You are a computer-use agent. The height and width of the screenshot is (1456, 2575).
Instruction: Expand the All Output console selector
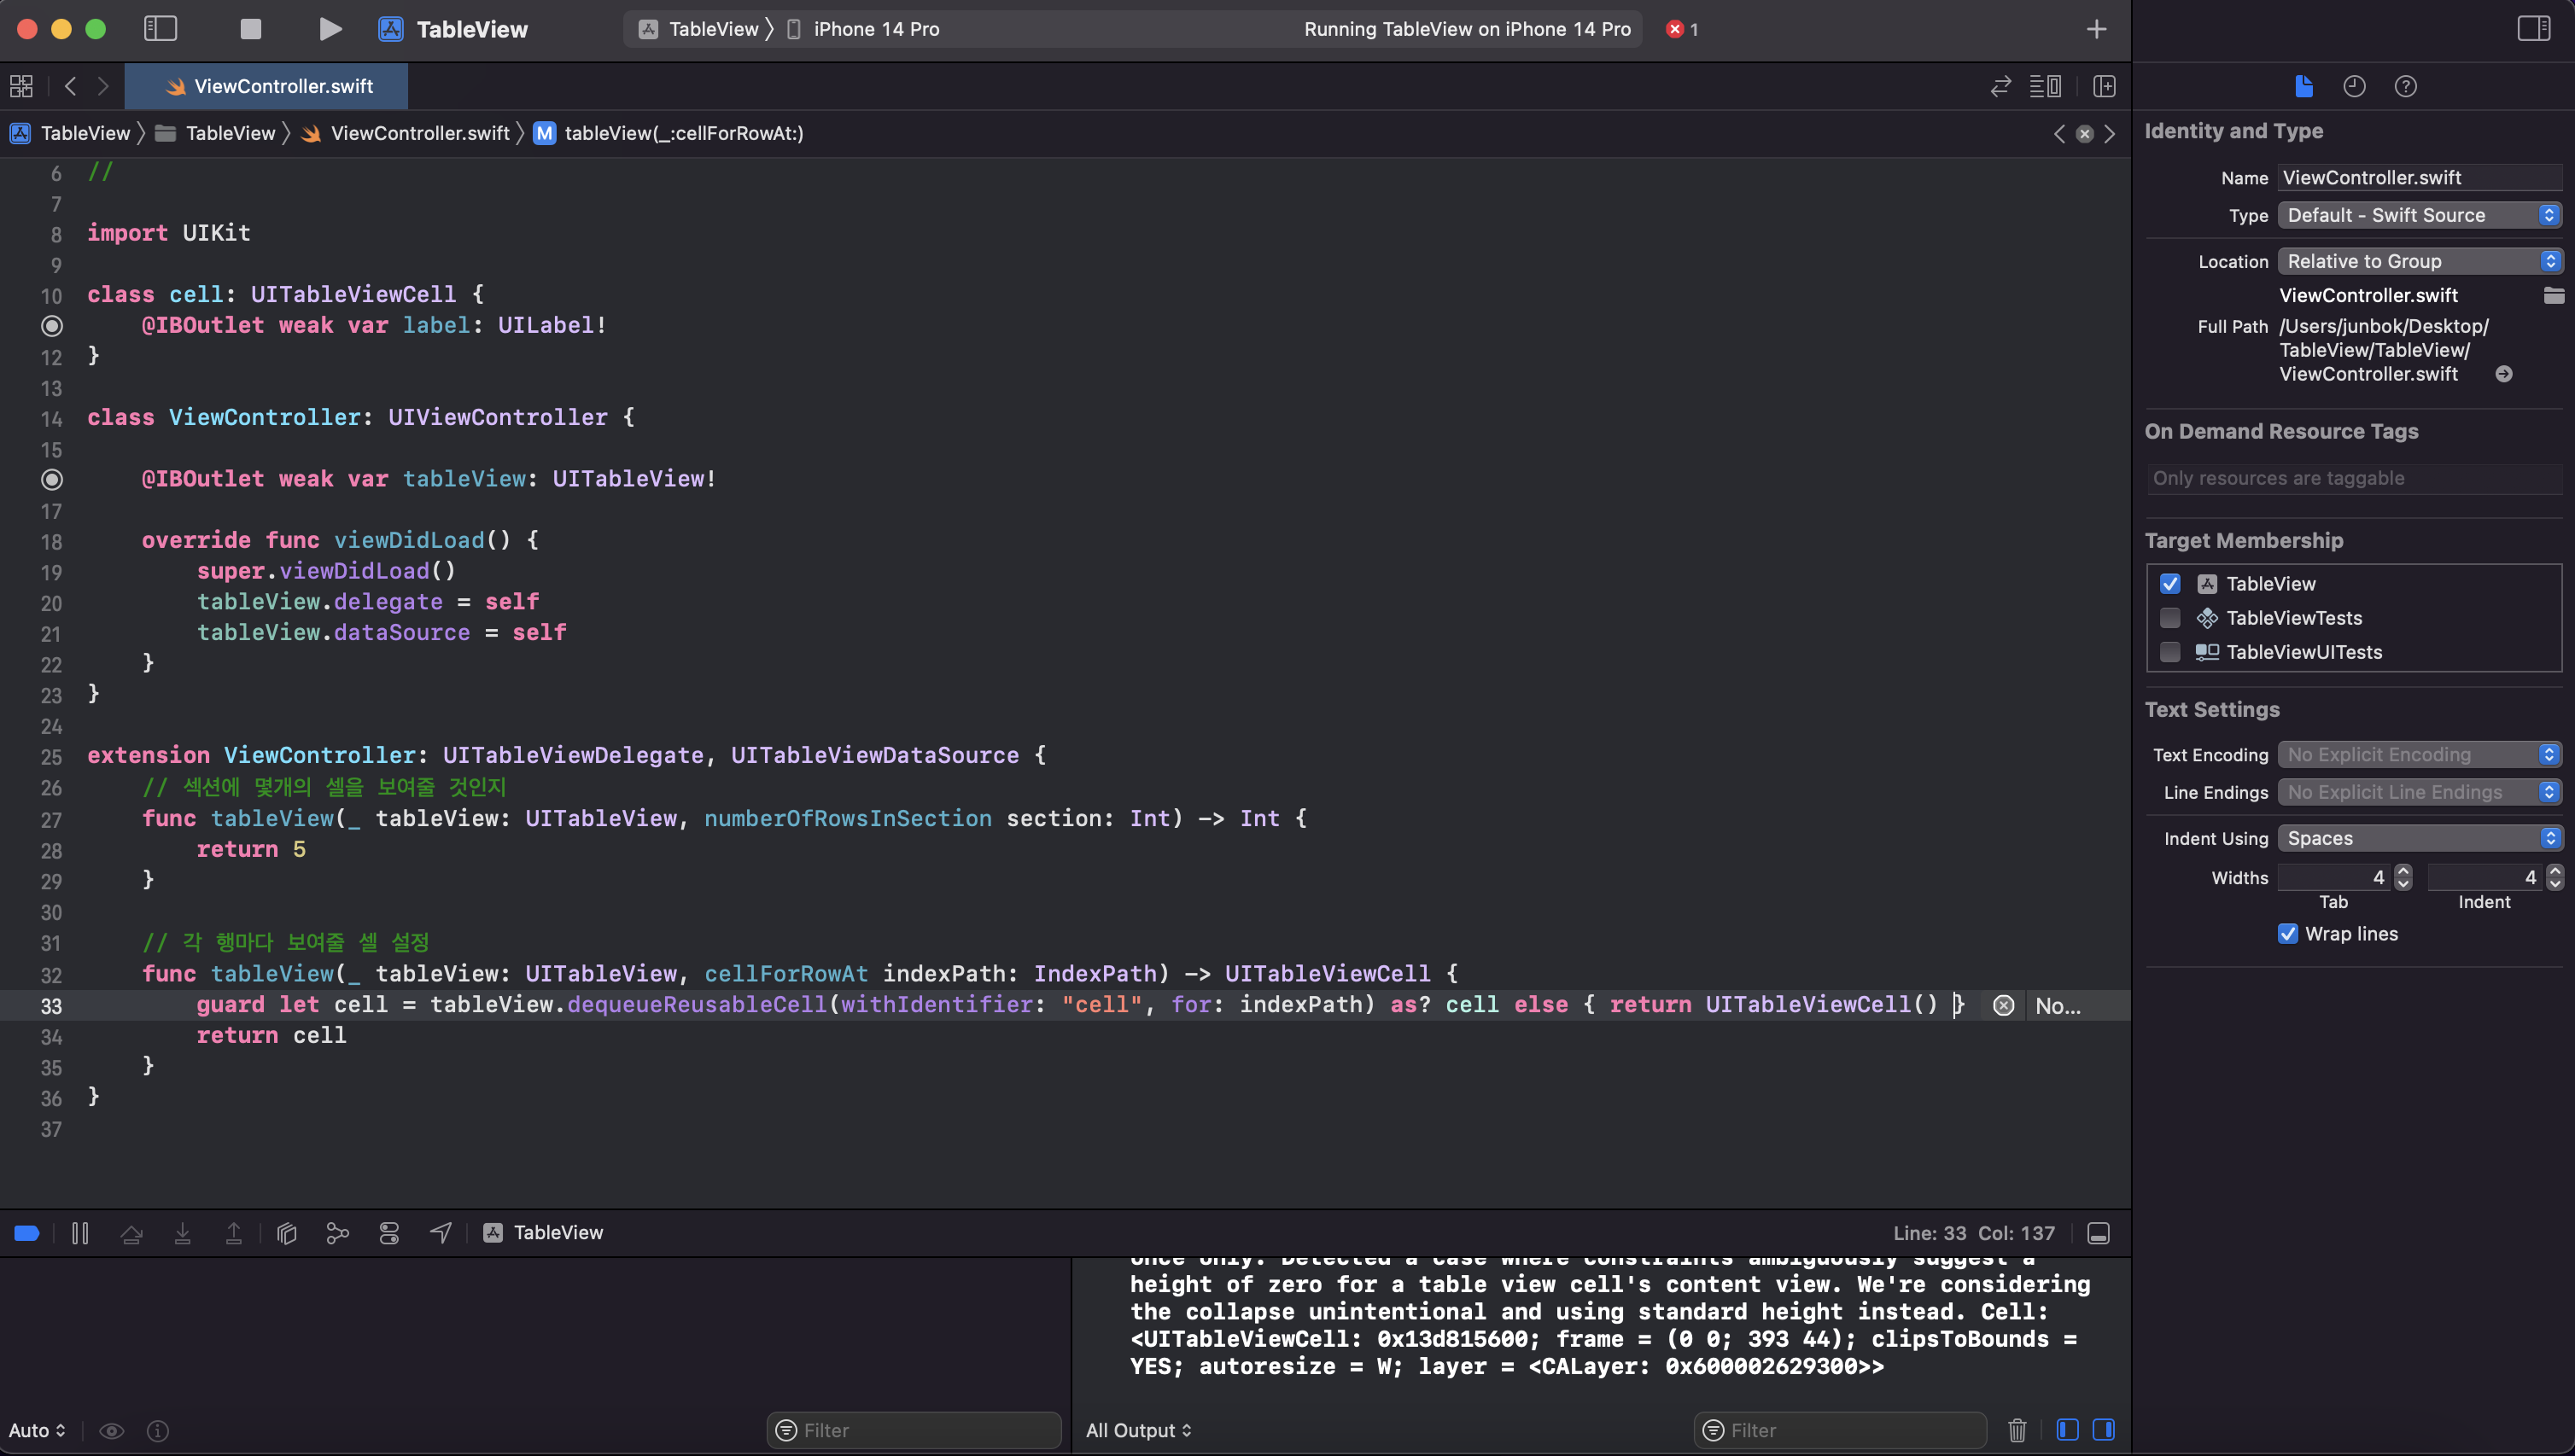[1138, 1430]
